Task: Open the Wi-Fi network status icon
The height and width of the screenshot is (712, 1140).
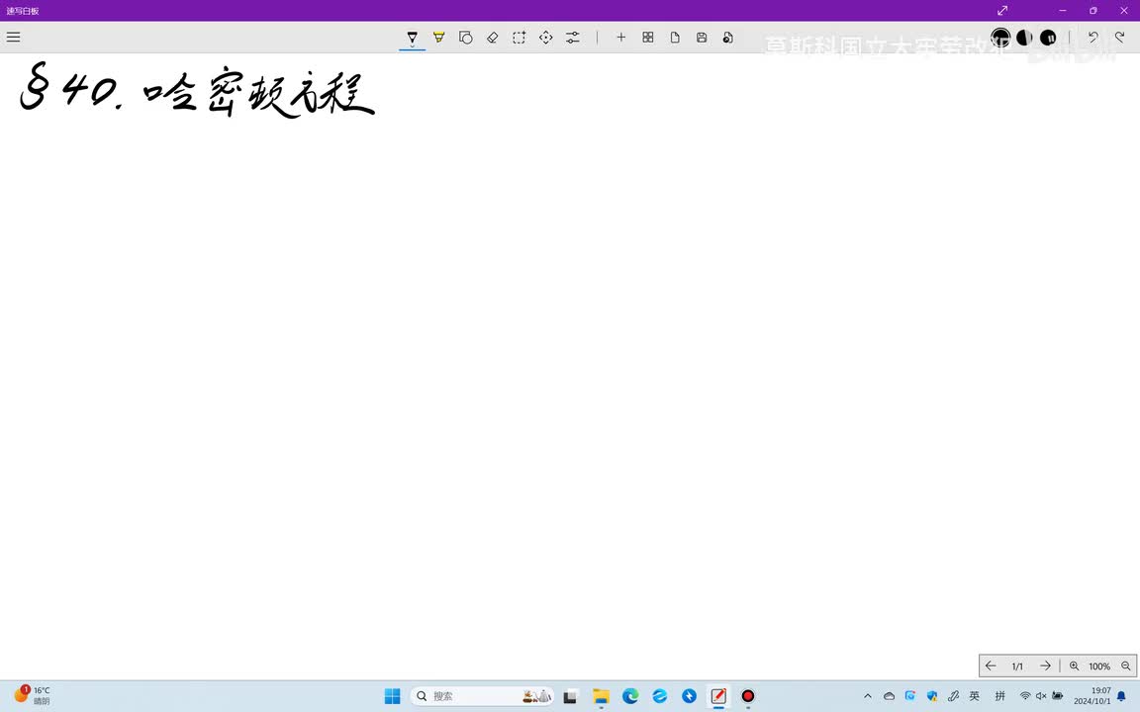Action: click(x=1025, y=696)
